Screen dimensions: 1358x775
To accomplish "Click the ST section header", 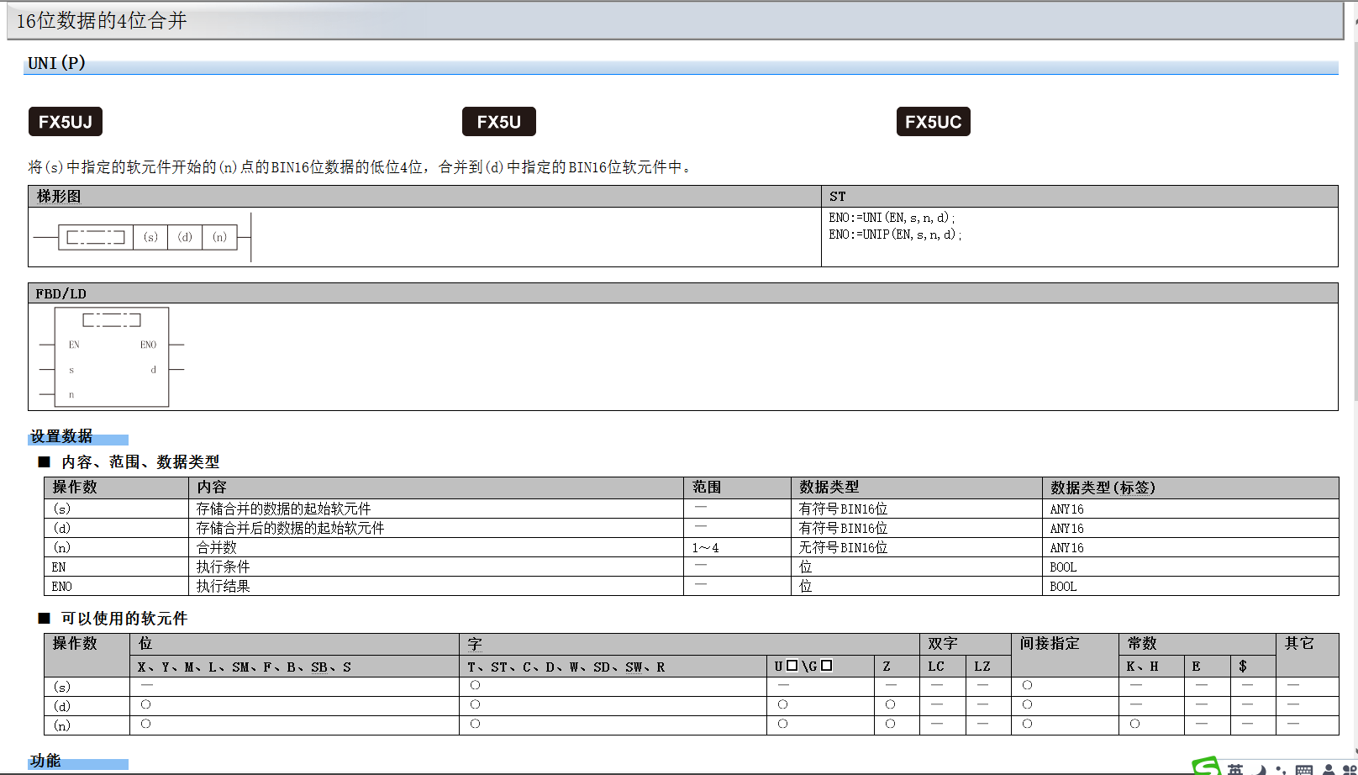I will point(837,197).
